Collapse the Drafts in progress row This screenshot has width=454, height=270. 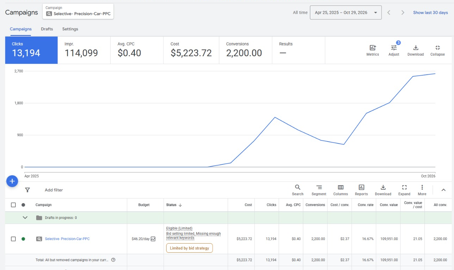pos(25,218)
